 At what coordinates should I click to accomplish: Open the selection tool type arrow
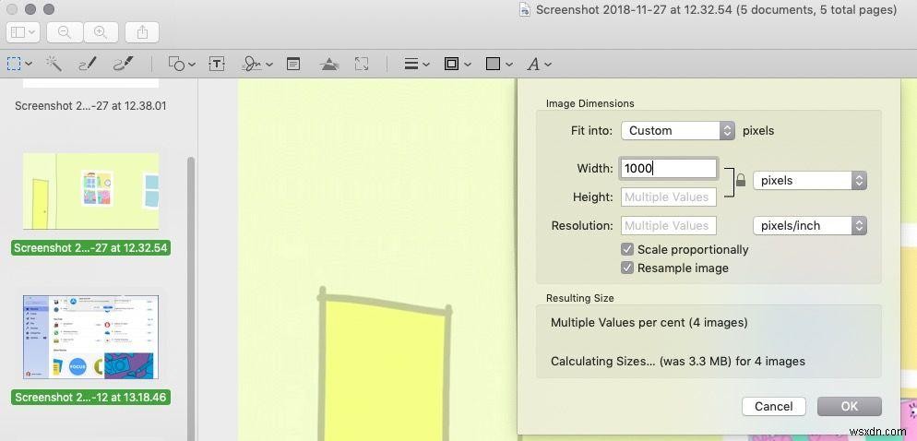29,65
